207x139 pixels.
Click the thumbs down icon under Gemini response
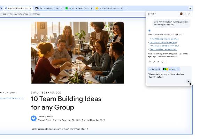154,62
